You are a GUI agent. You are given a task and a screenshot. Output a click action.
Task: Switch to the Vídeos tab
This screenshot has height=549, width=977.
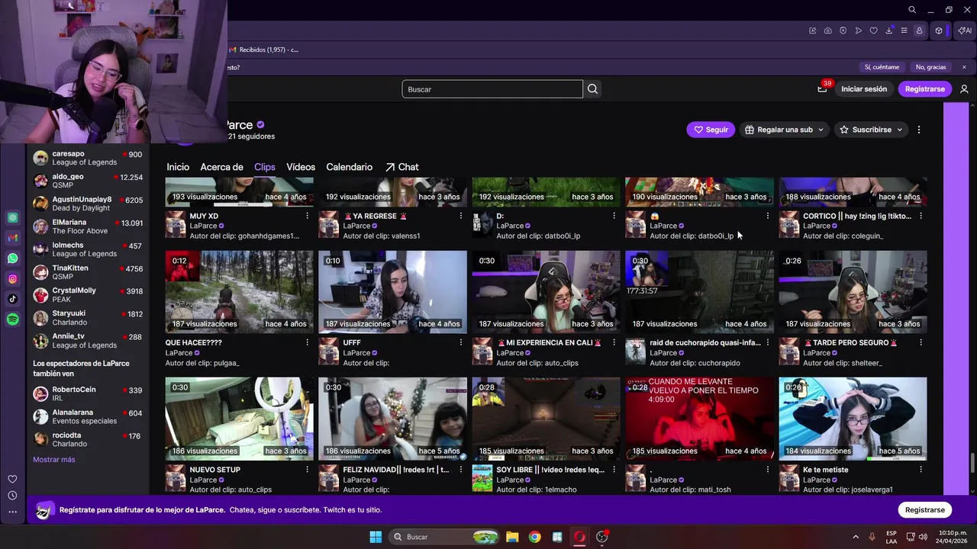301,167
